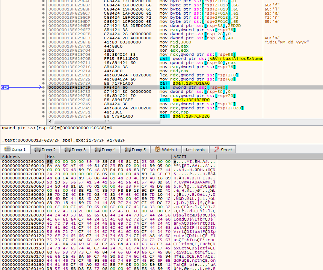The image size is (323, 270).
Task: Select dump address 0000000000260000
Action: click(23, 162)
